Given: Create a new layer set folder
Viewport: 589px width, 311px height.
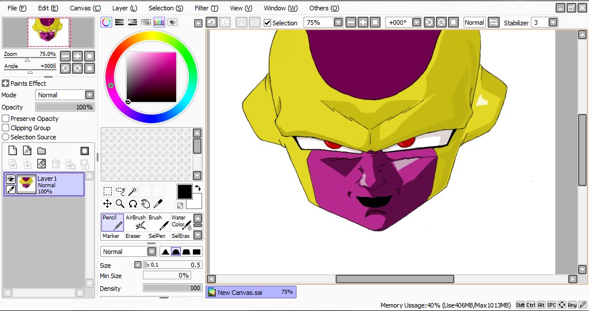Looking at the screenshot, I should pyautogui.click(x=41, y=151).
